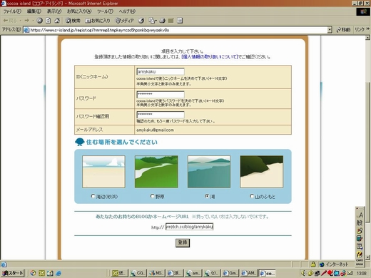Image resolution: width=371 pixels, height=278 pixels.
Task: Open the Forward button history dropdown arrow
Action: [33, 21]
